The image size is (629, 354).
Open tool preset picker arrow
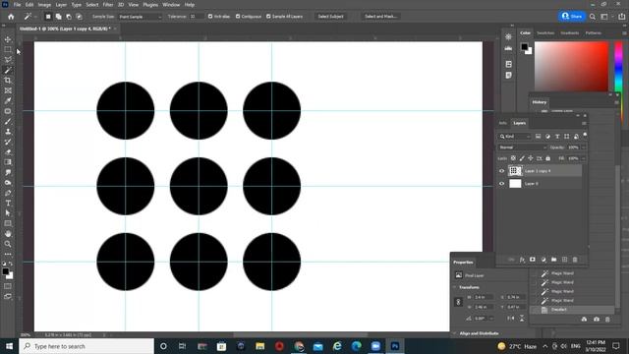[x=35, y=17]
